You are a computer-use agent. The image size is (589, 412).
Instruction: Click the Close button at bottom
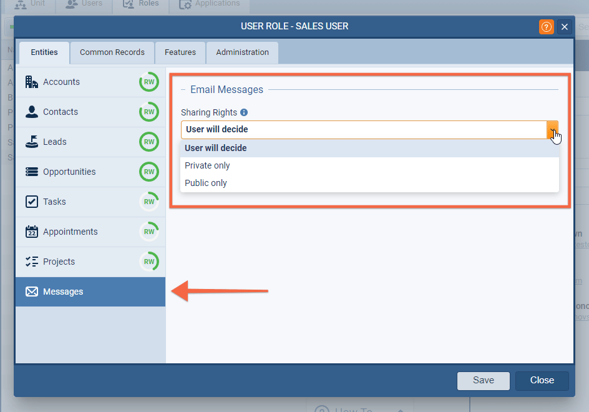click(542, 380)
